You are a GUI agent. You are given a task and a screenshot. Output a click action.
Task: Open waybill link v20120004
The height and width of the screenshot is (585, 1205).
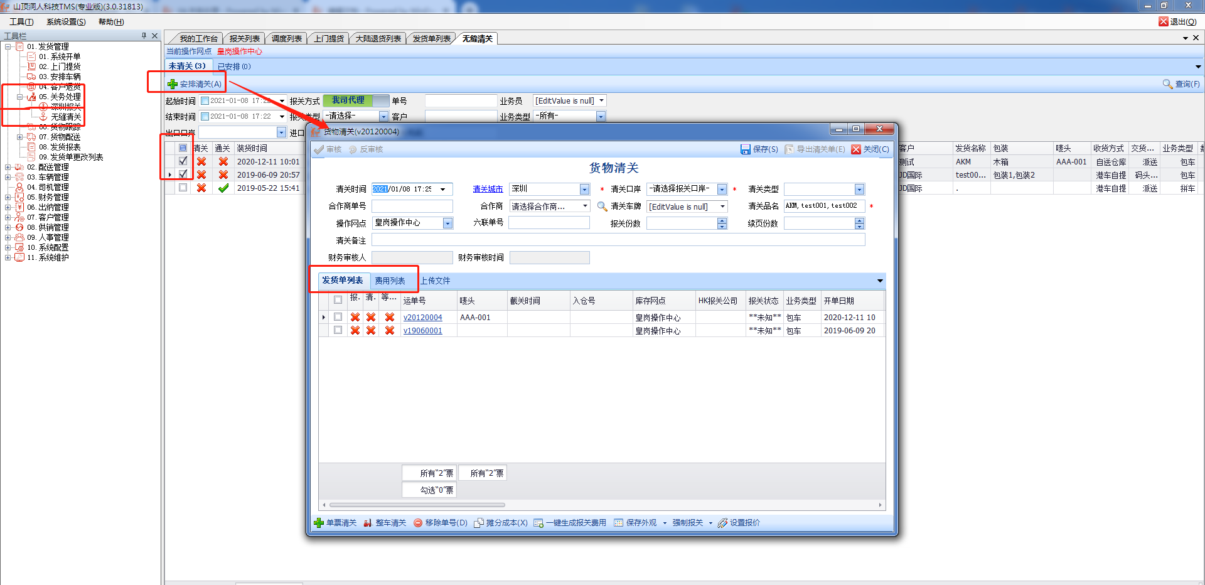(x=422, y=318)
